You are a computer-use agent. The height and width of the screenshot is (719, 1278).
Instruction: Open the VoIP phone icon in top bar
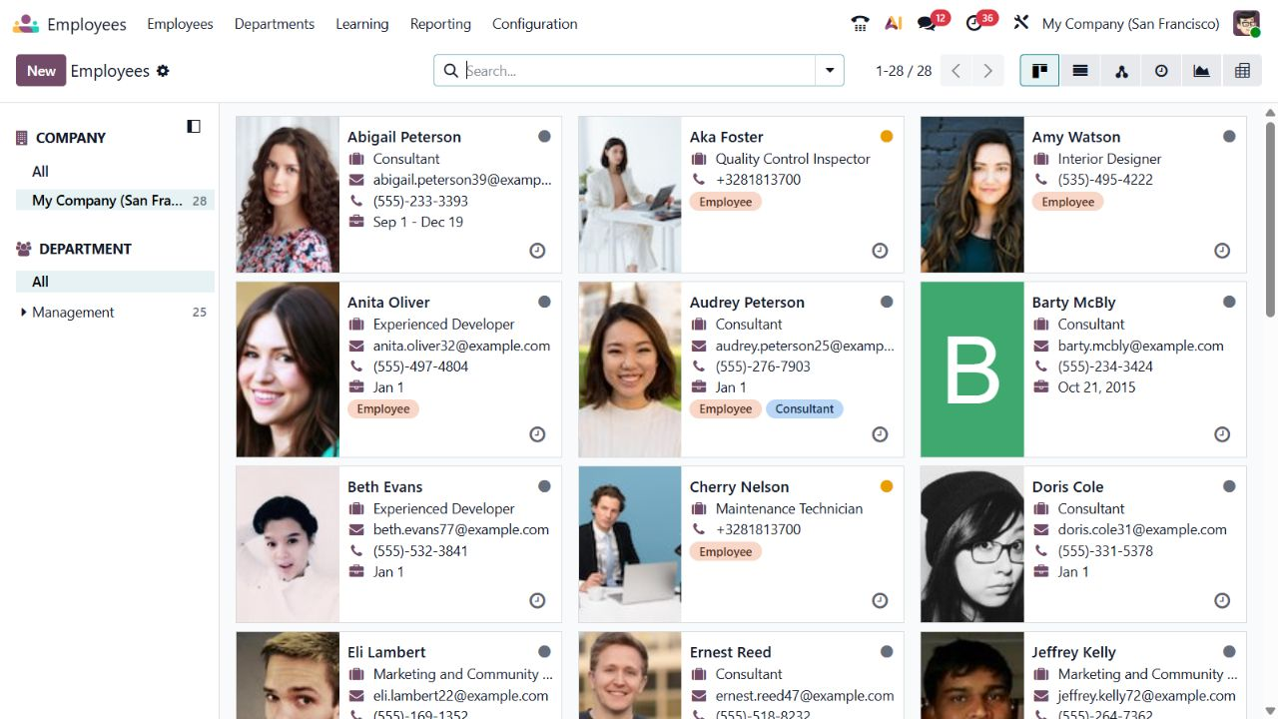coord(860,23)
